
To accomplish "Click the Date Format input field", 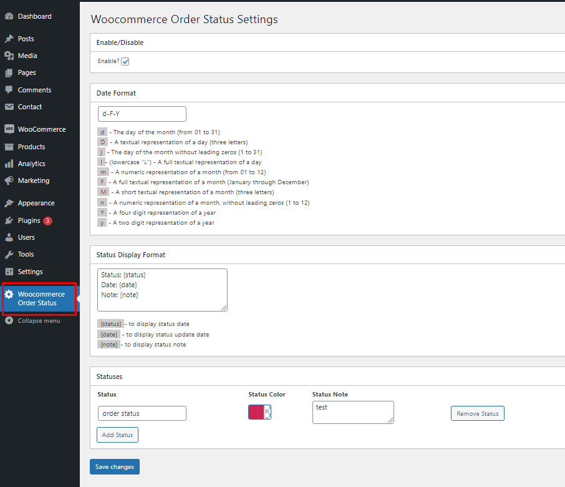I will 142,114.
